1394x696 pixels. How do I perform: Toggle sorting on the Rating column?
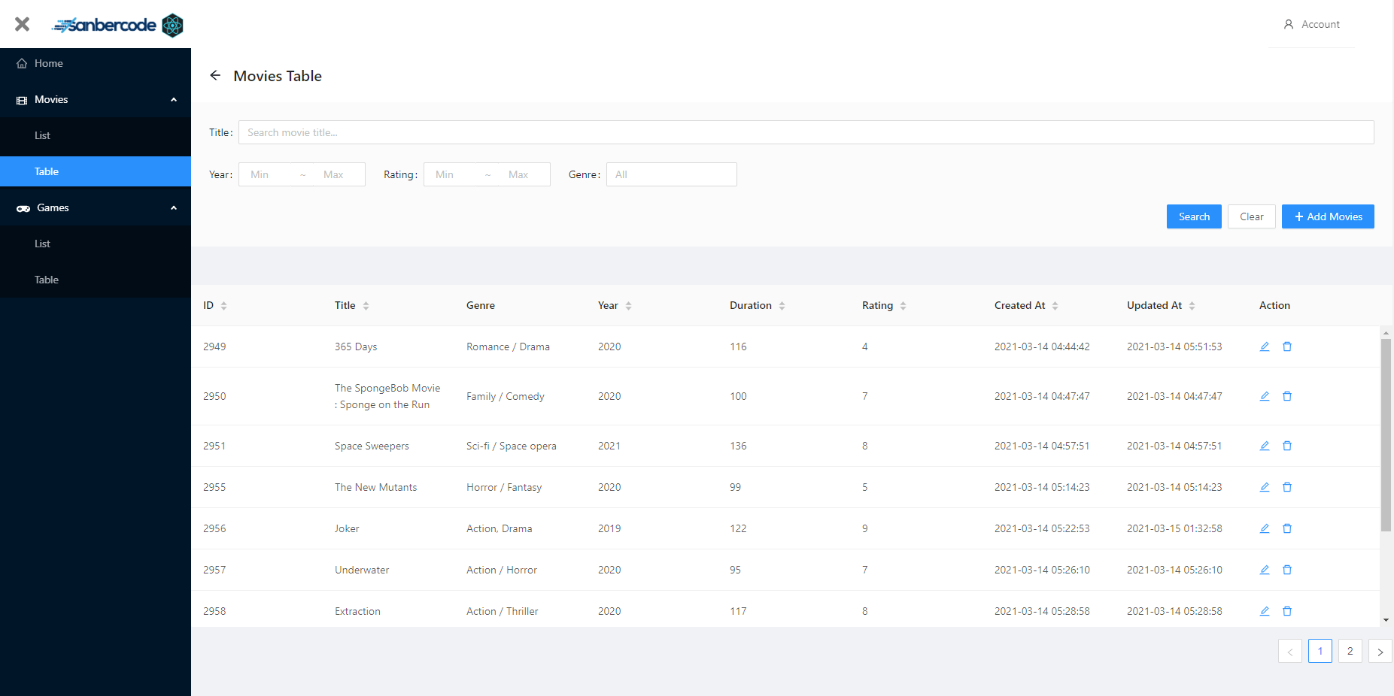click(884, 305)
